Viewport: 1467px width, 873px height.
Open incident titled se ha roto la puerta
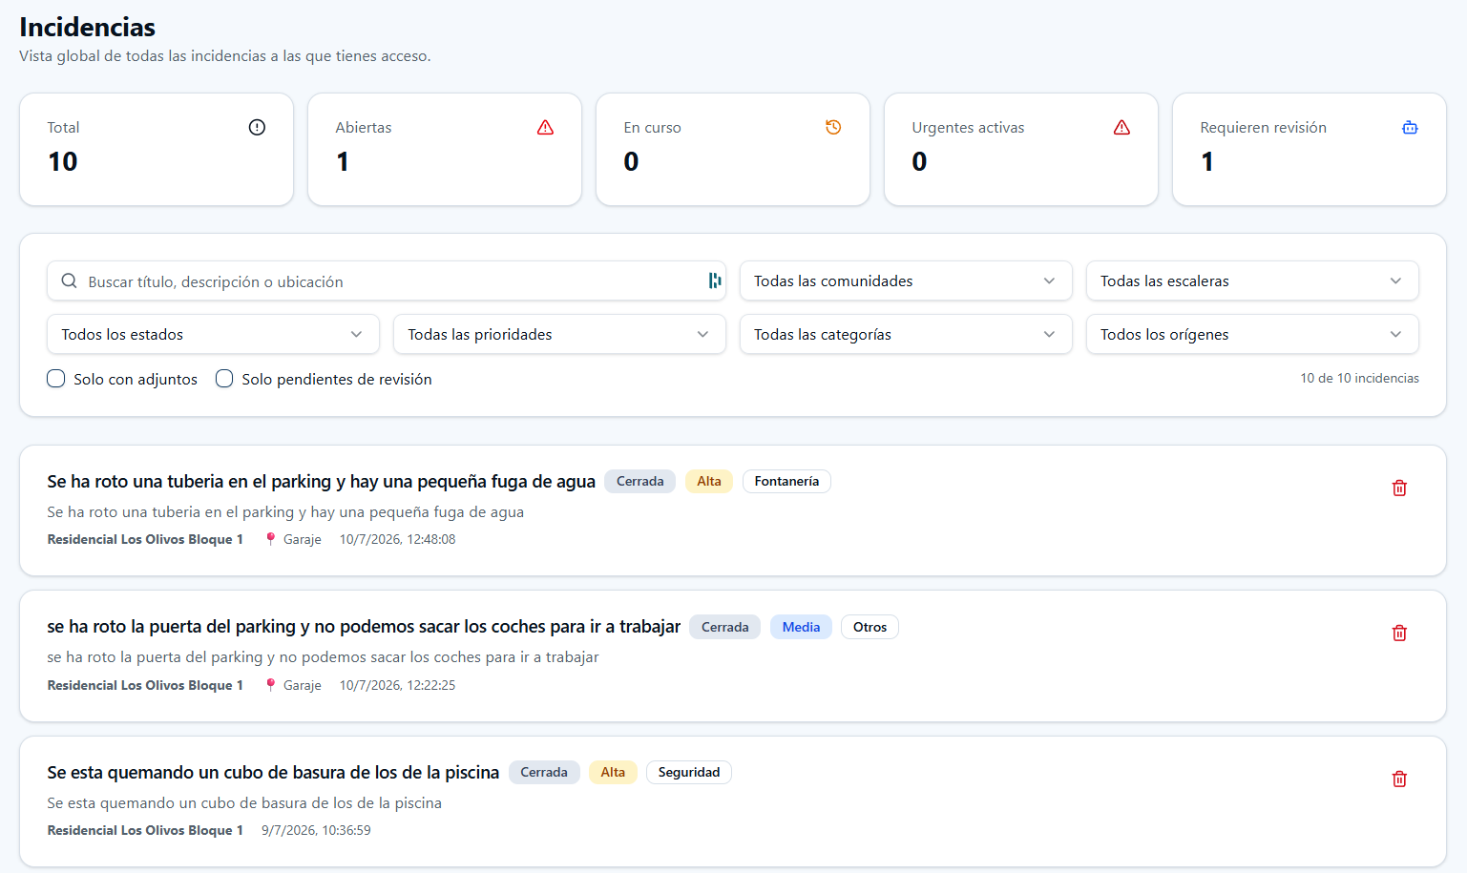364,627
